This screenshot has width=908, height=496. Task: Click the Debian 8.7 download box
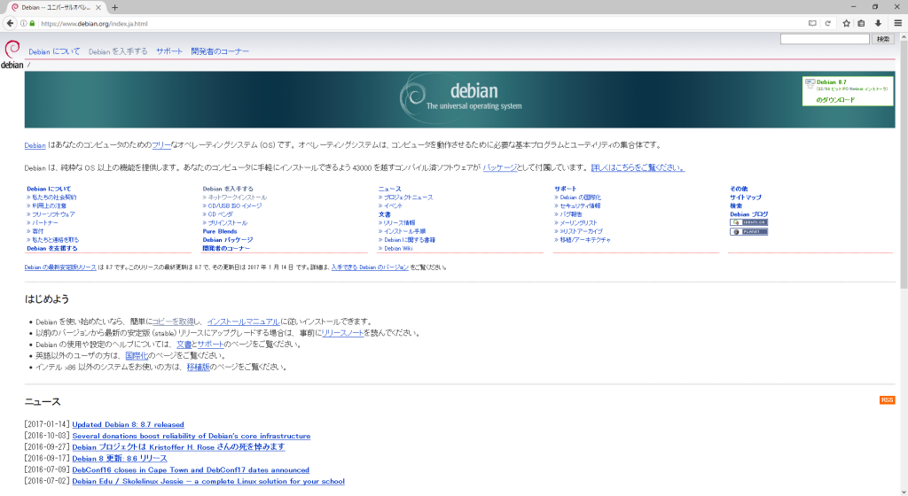point(848,91)
